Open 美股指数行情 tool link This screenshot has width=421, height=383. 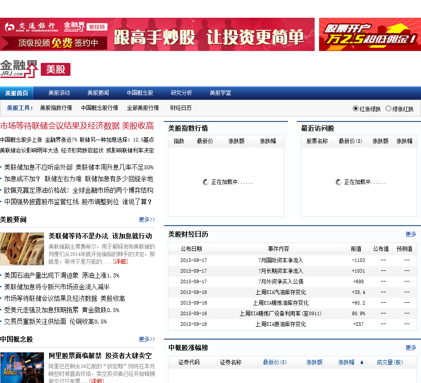click(56, 108)
